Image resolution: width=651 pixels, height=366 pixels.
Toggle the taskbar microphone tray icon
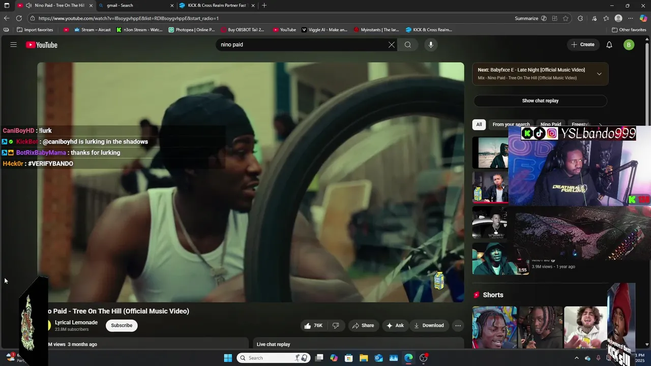click(x=598, y=358)
